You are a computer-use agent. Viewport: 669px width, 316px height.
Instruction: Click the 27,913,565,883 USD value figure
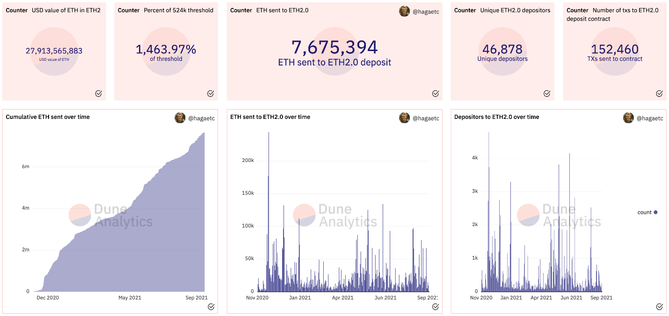point(54,51)
